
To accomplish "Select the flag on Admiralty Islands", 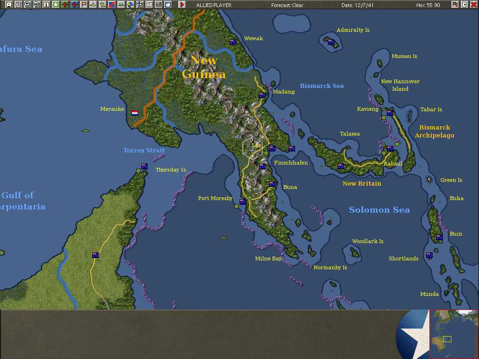I will [x=331, y=42].
